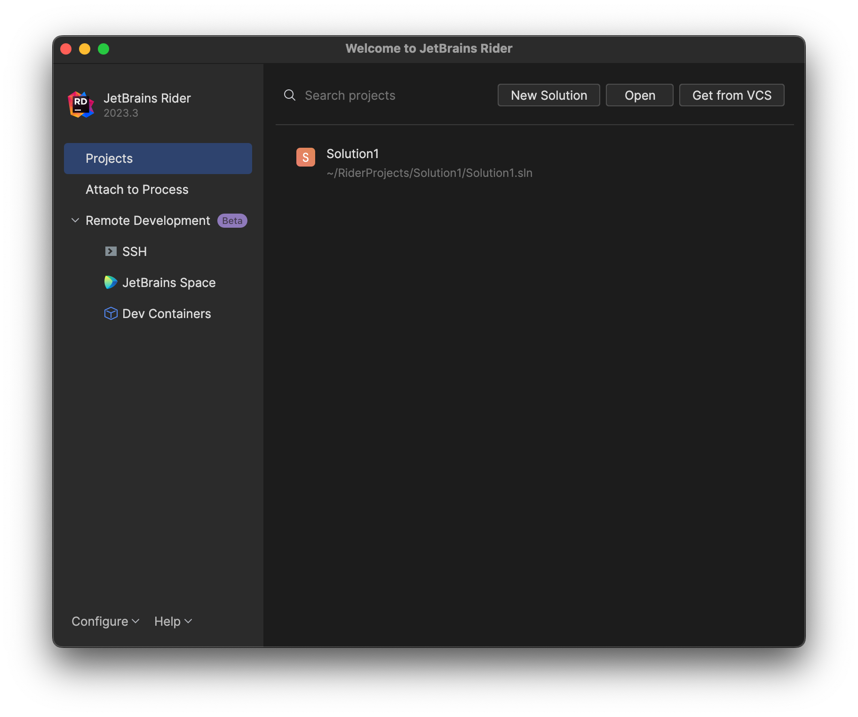Viewport: 858px width, 717px height.
Task: Open the Solution1 recent project
Action: tap(534, 163)
